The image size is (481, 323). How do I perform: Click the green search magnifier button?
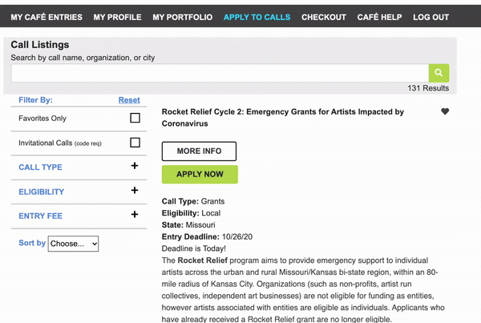point(439,73)
